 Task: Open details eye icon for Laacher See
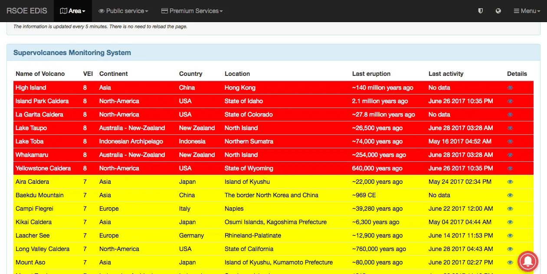point(510,235)
